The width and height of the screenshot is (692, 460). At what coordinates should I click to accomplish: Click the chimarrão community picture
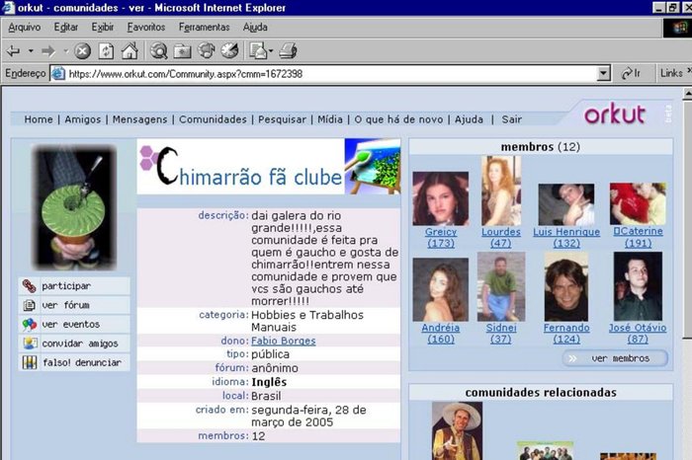(74, 207)
